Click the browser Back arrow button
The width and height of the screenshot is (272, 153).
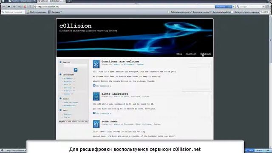[x=8, y=7]
